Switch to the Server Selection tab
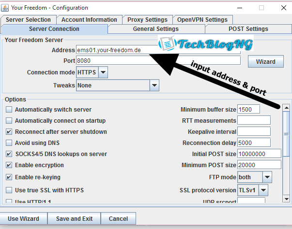 click(28, 20)
